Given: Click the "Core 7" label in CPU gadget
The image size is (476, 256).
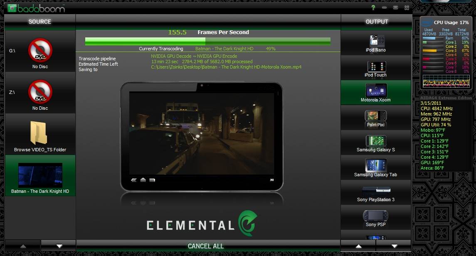Looking at the screenshot, I should pyautogui.click(x=451, y=67).
